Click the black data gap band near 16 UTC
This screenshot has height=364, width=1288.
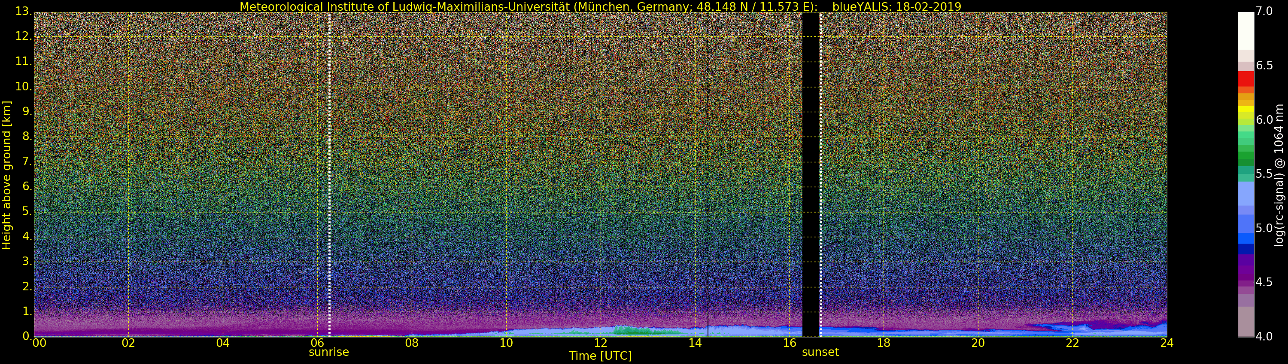(811, 175)
